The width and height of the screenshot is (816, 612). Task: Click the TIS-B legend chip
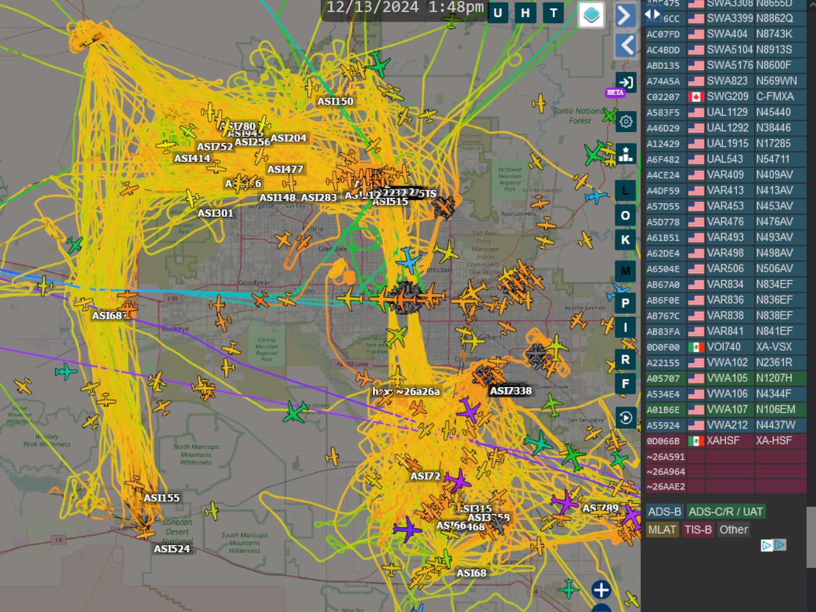click(x=698, y=530)
